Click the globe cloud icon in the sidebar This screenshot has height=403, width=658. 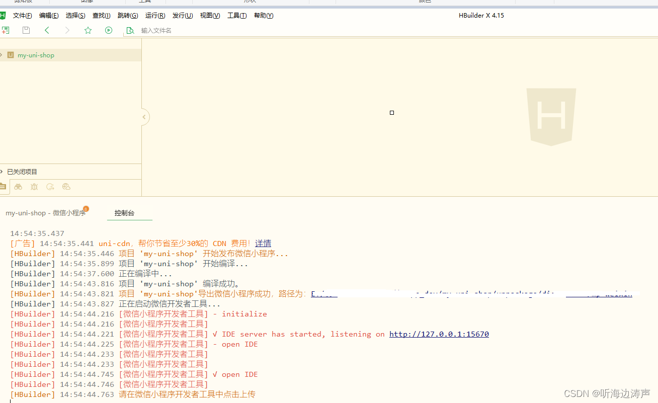coord(66,187)
